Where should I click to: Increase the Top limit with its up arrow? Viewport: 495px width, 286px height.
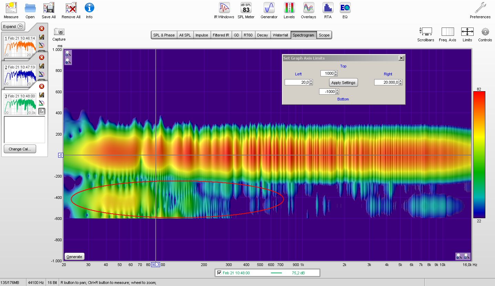coord(336,72)
